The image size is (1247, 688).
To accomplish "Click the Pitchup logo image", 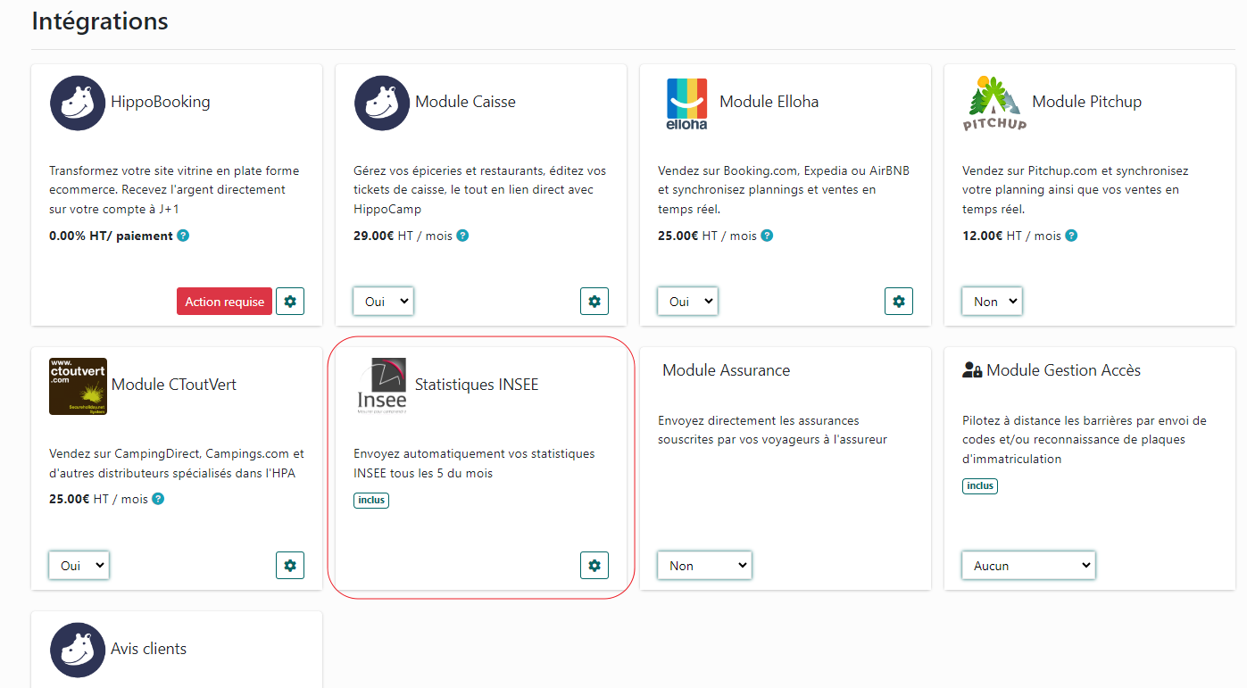I will (994, 104).
